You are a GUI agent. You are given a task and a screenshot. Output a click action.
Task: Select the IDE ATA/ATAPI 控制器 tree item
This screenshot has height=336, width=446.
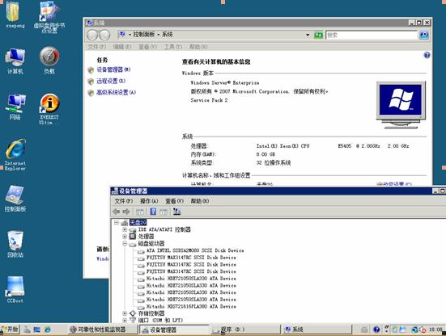click(x=164, y=229)
